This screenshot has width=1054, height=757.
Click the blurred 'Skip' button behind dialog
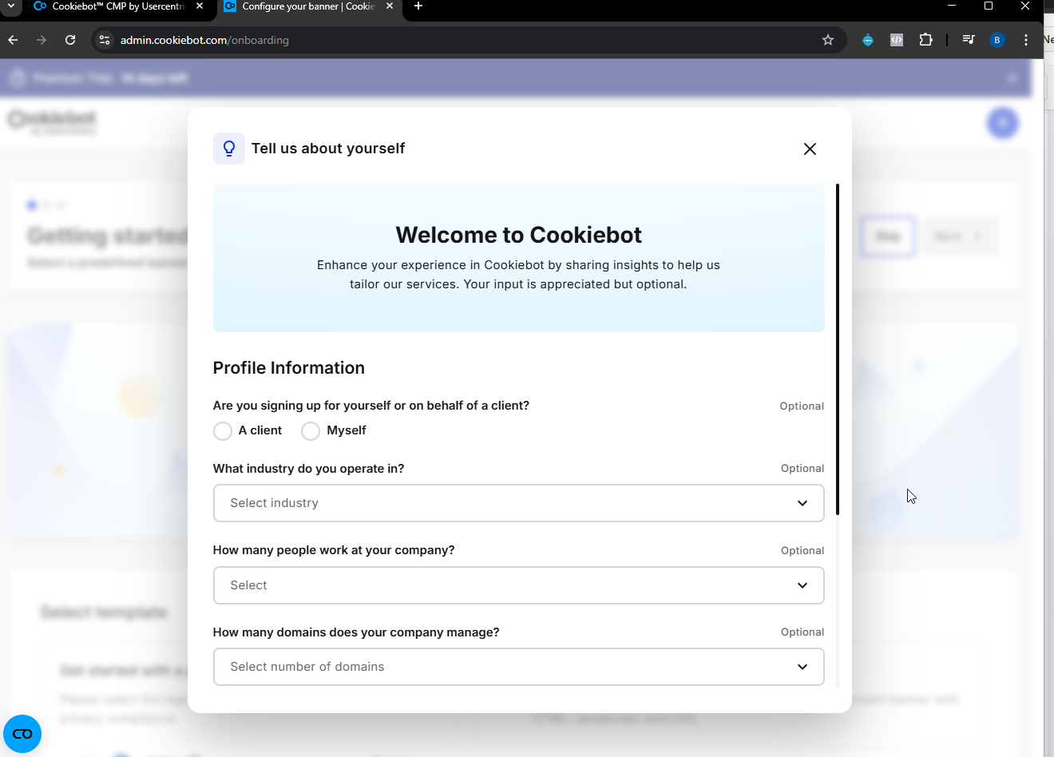[888, 236]
